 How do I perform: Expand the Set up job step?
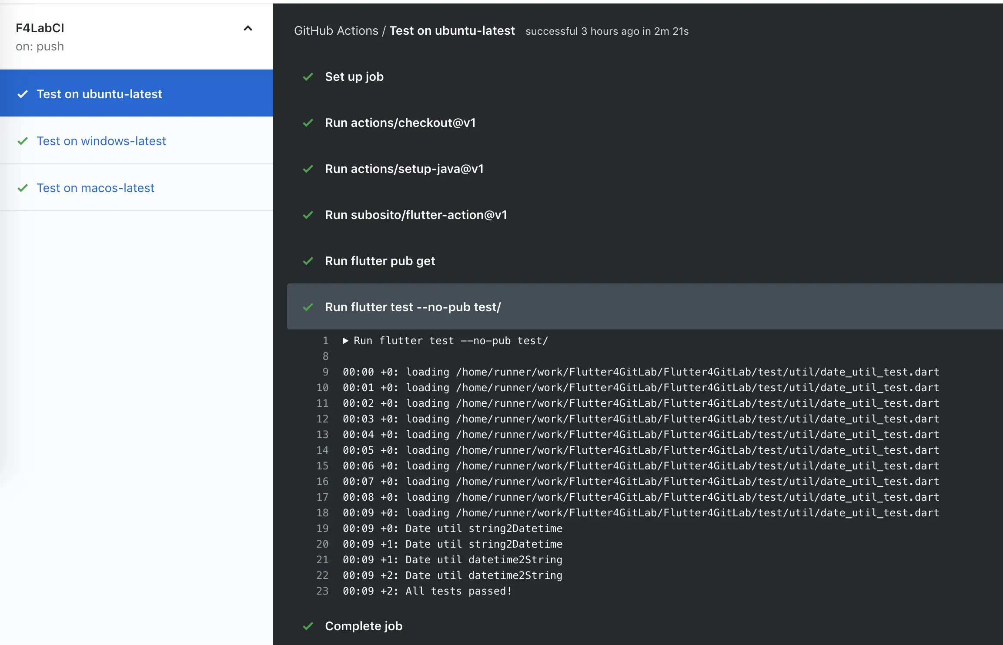coord(354,76)
